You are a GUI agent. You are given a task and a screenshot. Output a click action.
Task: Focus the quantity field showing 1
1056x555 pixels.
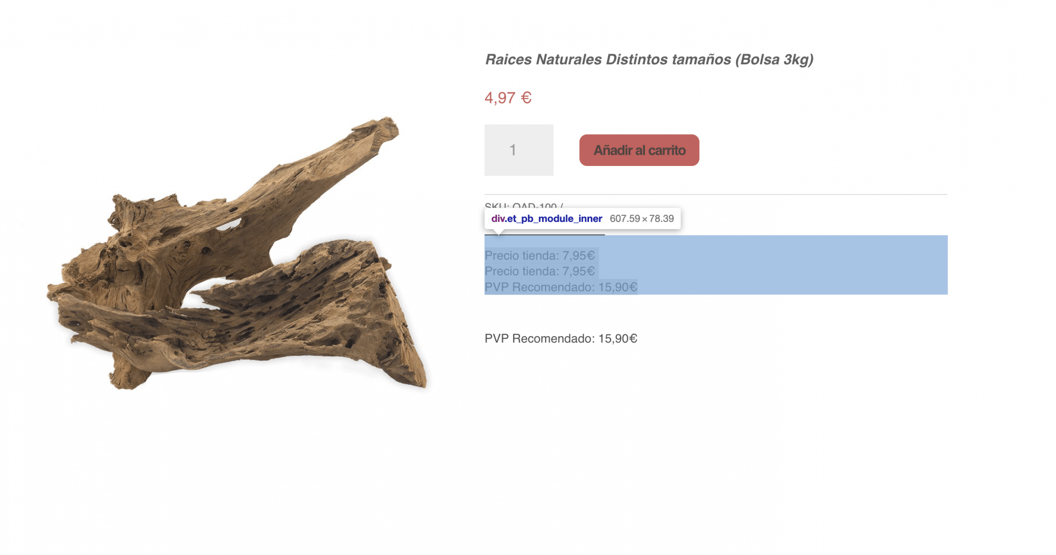point(518,150)
